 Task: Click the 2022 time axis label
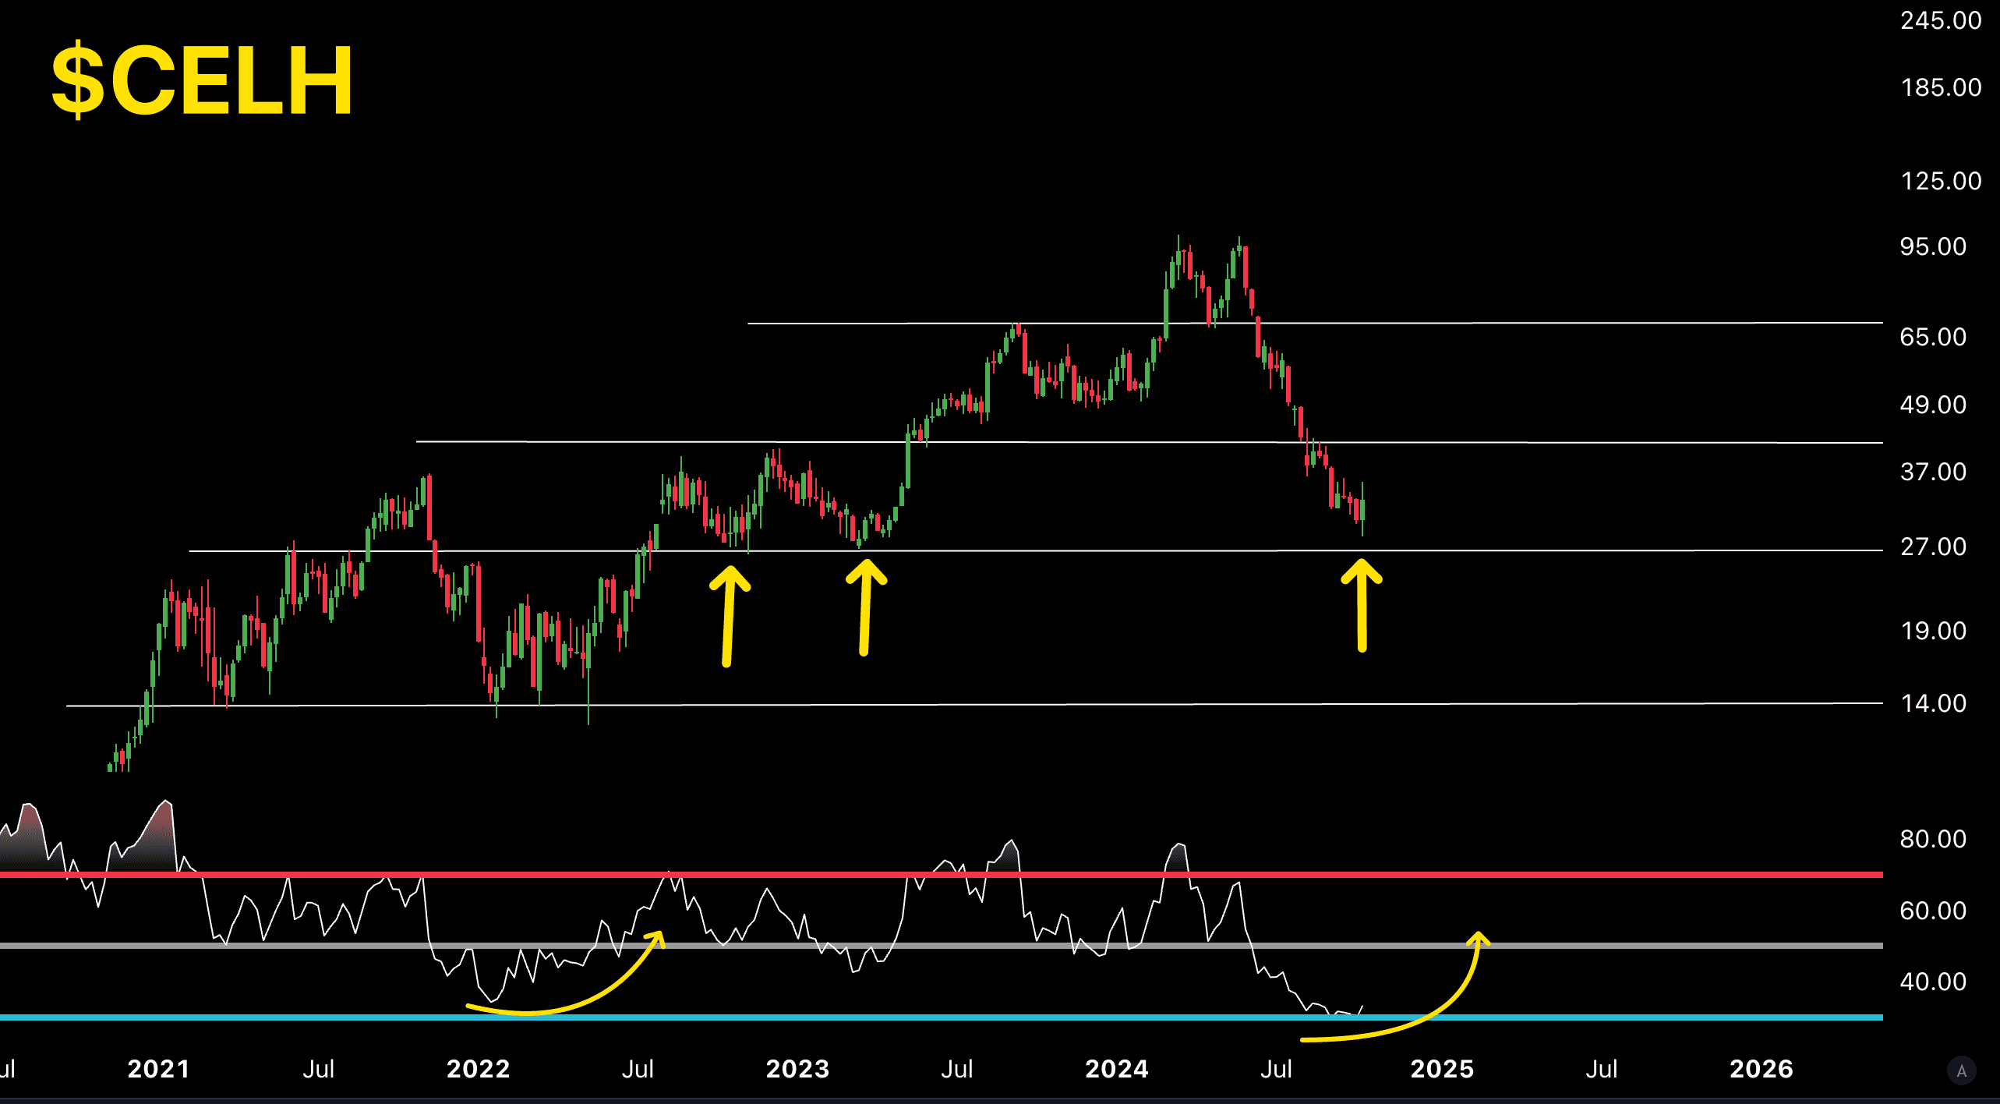pos(479,1069)
